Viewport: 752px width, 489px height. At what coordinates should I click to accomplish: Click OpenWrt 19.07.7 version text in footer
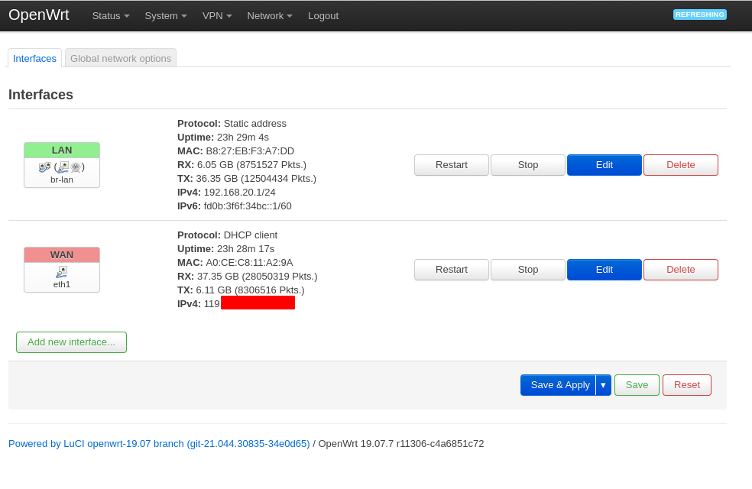coord(401,444)
